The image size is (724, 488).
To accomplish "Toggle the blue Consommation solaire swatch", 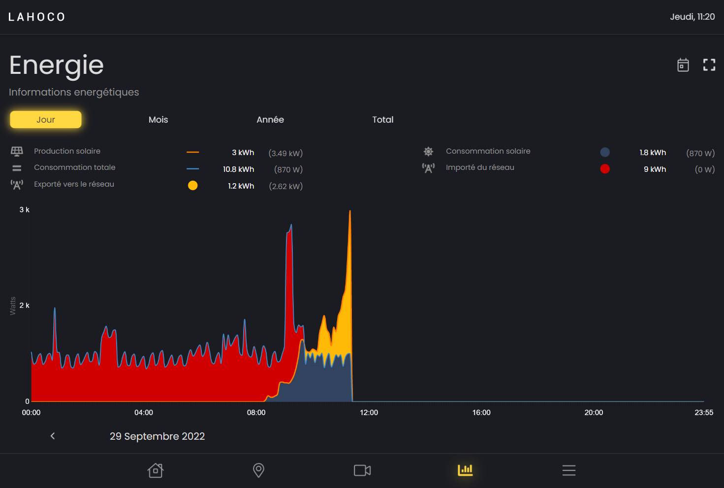I will [x=605, y=153].
